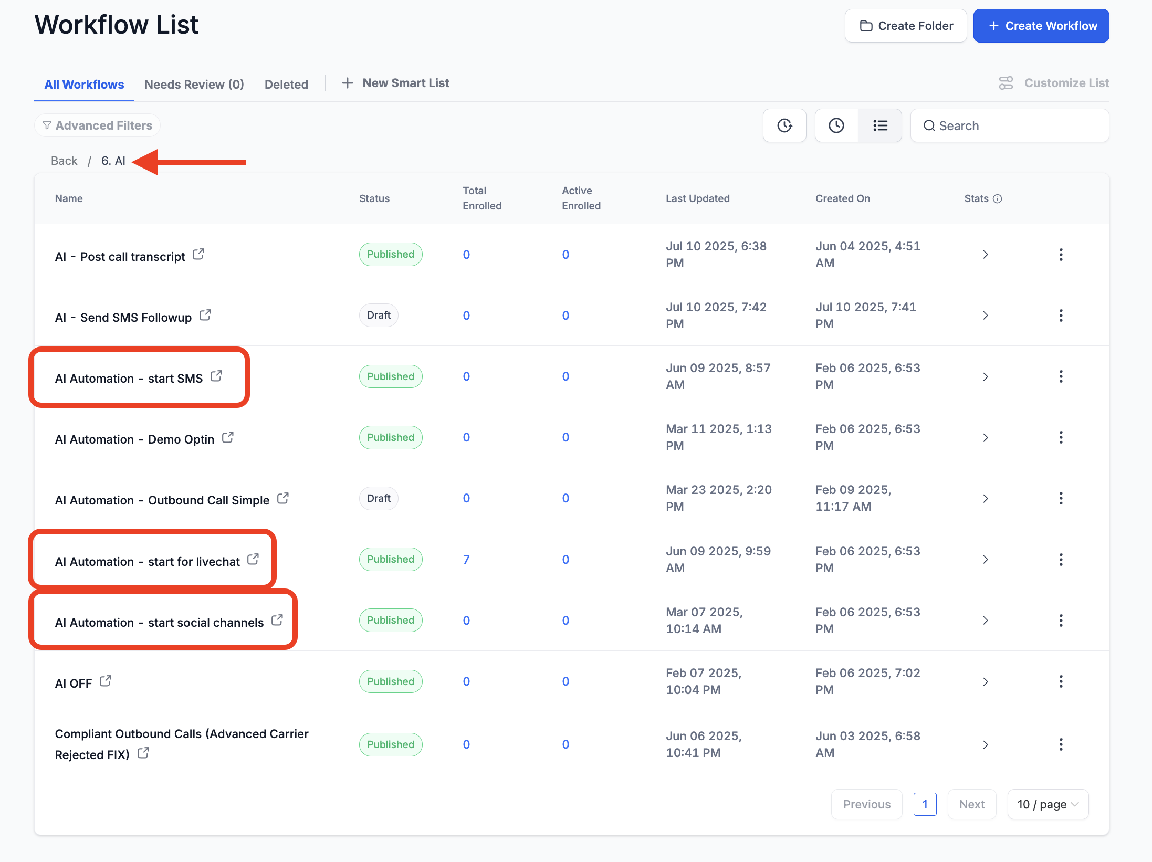Switch to Needs Review tab
1152x862 pixels.
pyautogui.click(x=194, y=85)
